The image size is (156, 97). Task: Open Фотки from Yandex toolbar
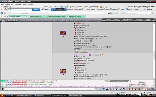pos(86,7)
